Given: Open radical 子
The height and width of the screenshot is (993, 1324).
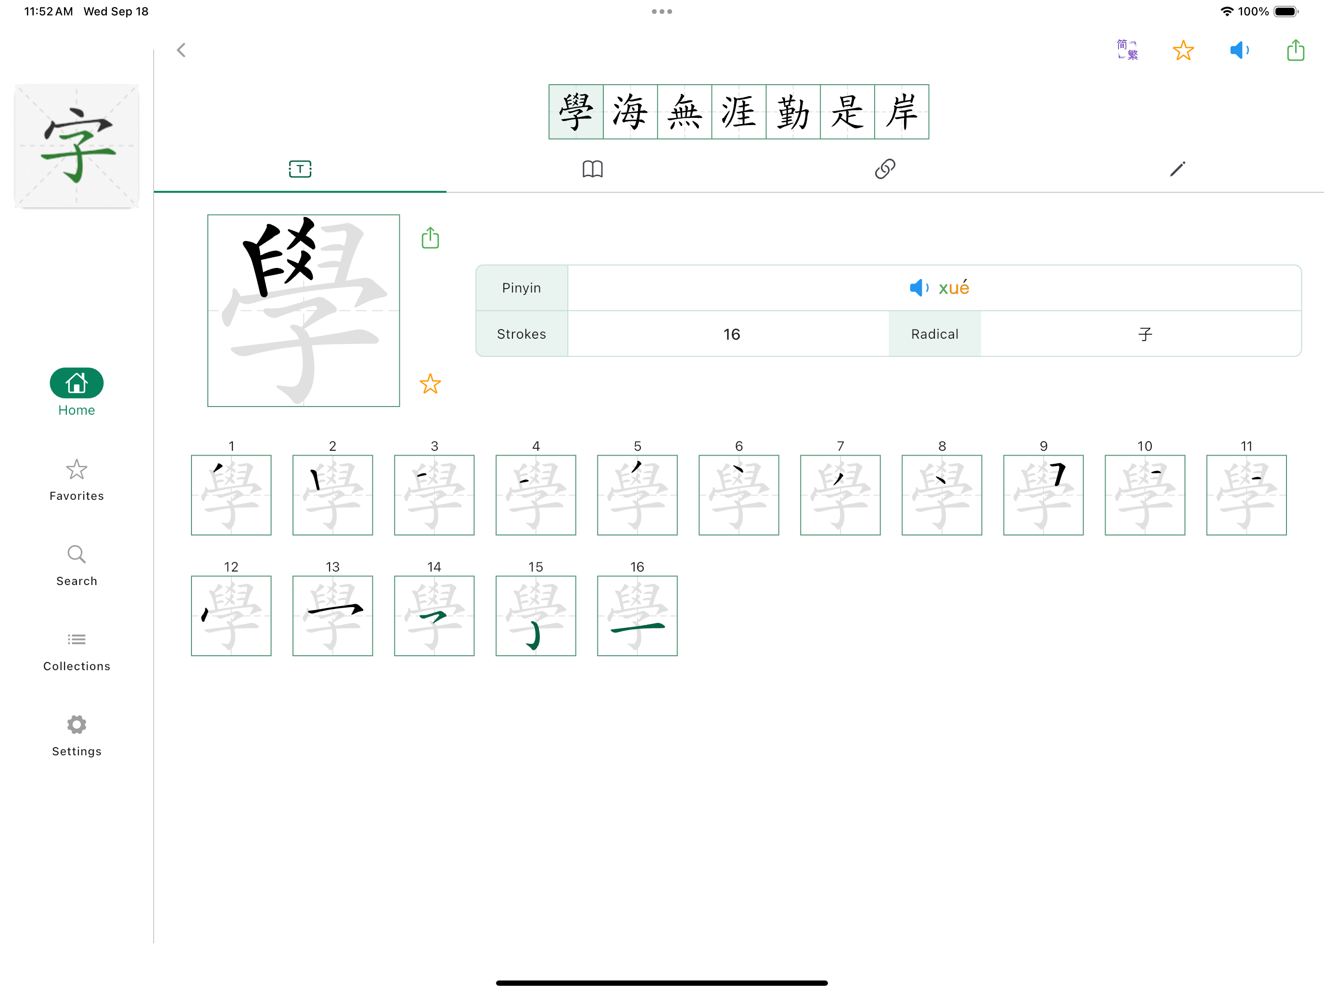Looking at the screenshot, I should 1145,334.
